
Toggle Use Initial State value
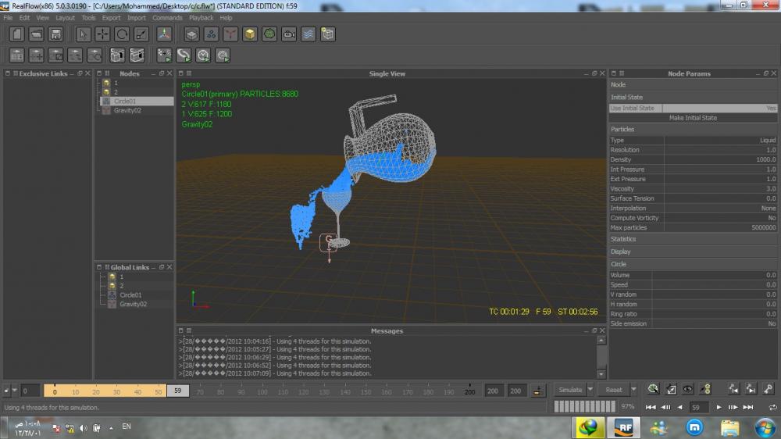[720, 108]
